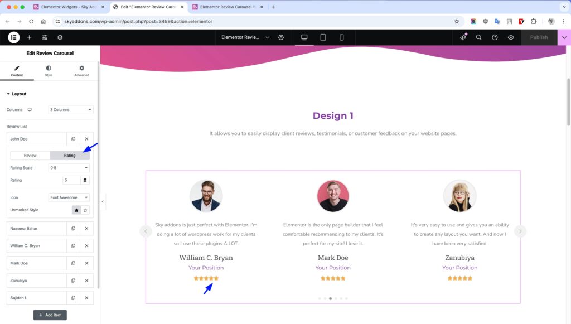Duplicate the Sajidah I. item
This screenshot has height=324, width=571.
[x=73, y=298]
